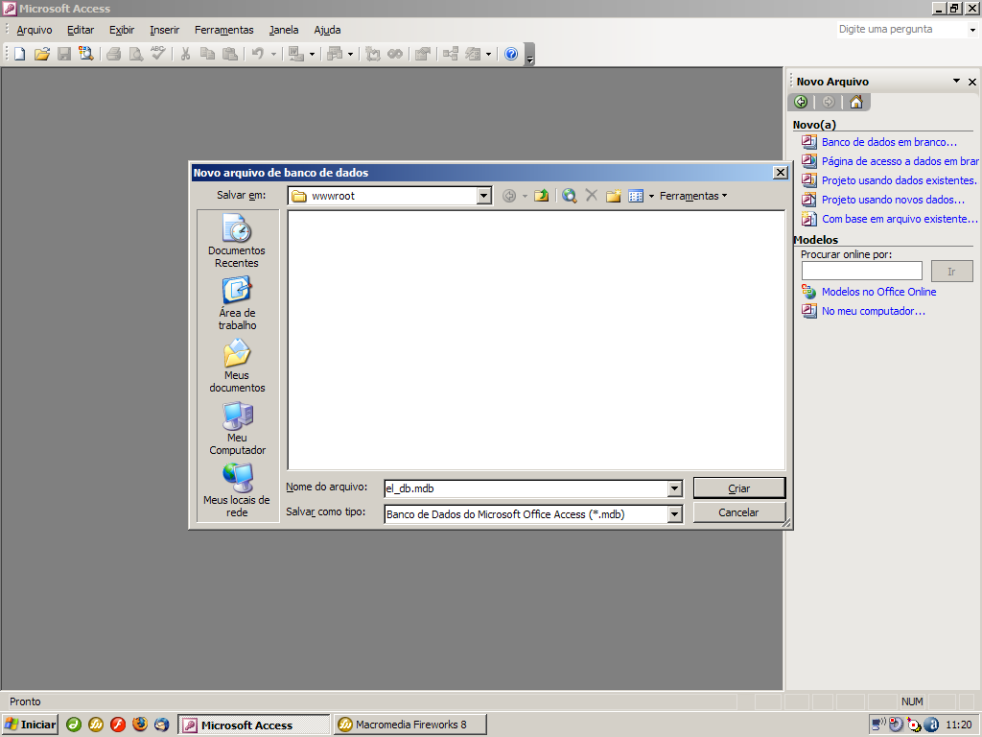The height and width of the screenshot is (737, 982).
Task: Expand the Salvar em folder dropdown
Action: pyautogui.click(x=483, y=196)
